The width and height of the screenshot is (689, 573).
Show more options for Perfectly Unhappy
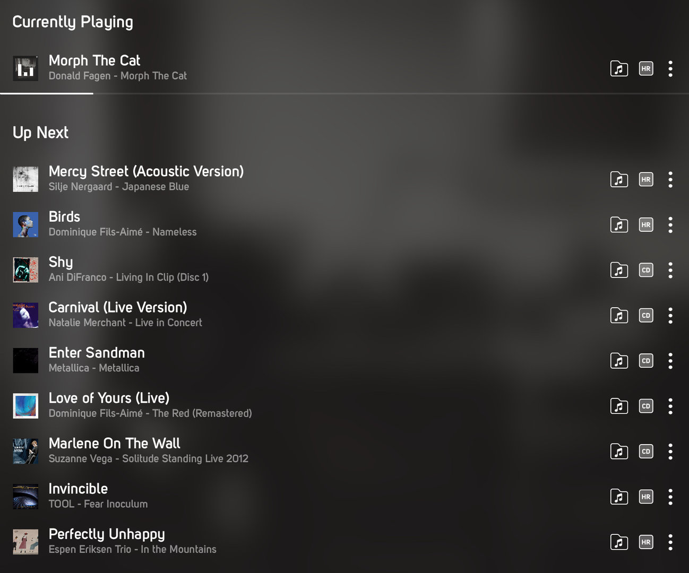670,542
